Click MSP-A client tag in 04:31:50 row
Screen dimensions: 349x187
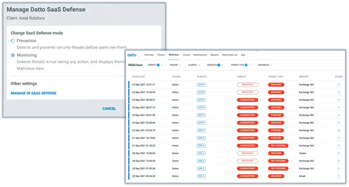coord(201,115)
